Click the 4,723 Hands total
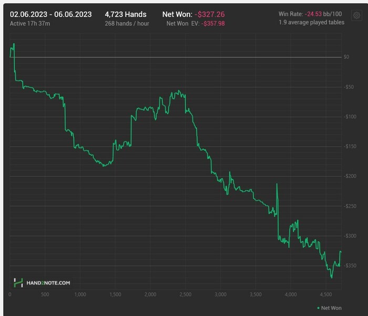 pos(126,14)
